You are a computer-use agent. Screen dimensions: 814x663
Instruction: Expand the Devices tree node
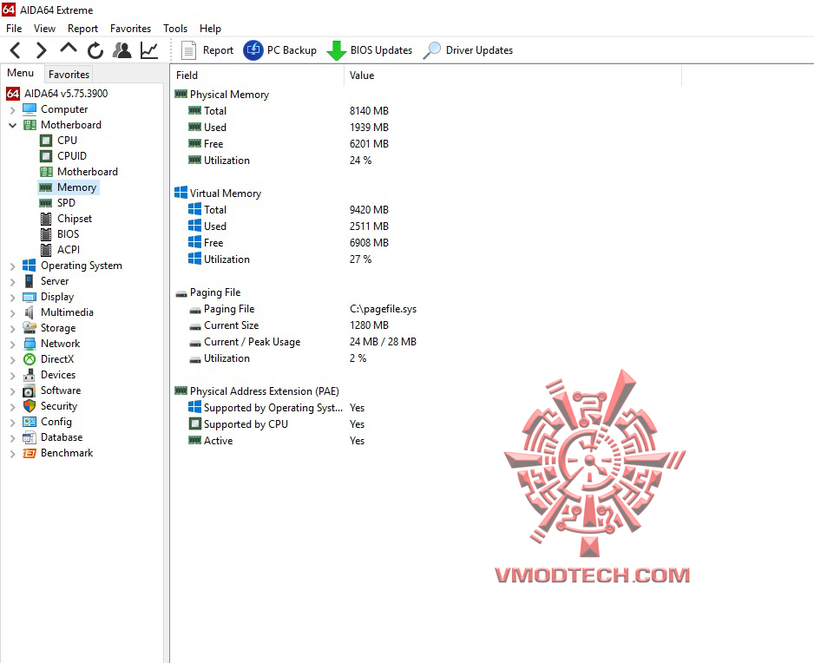12,376
